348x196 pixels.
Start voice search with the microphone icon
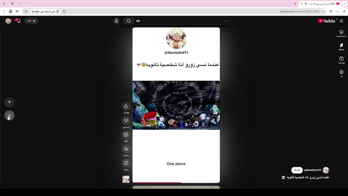[x=116, y=21]
